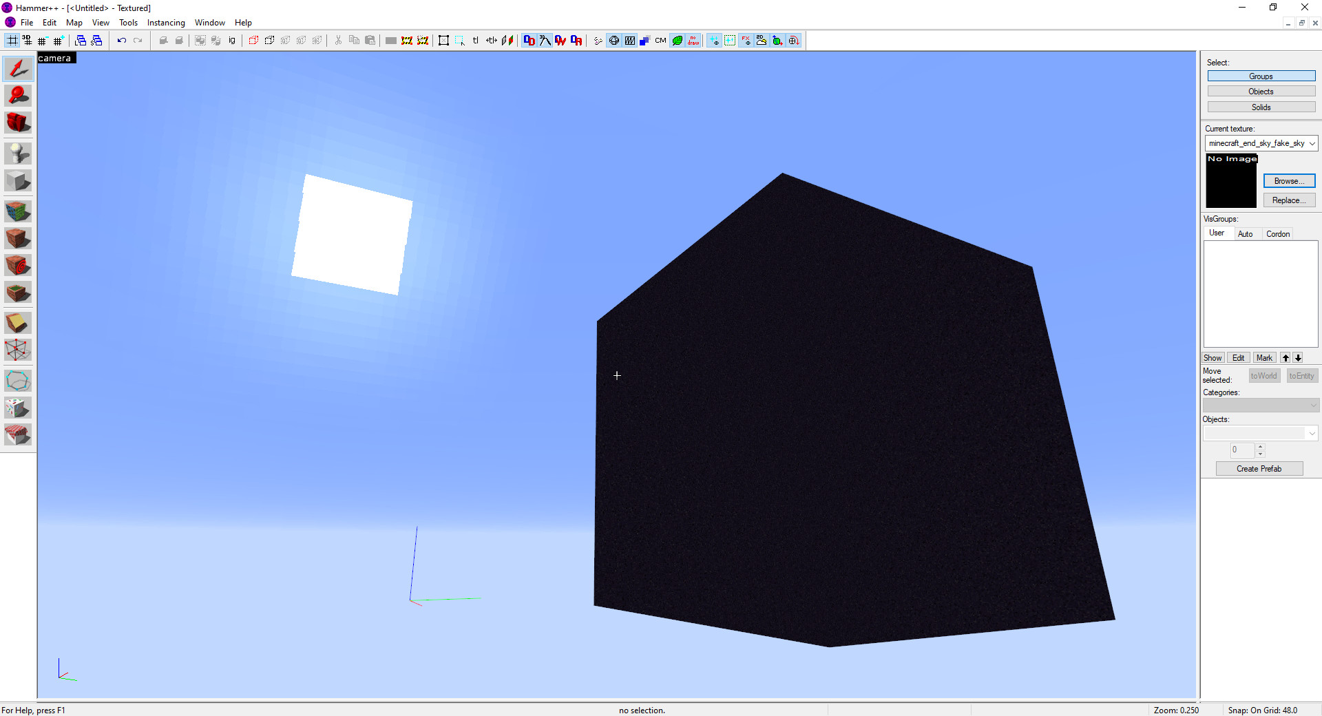Select the Magnify tool
The width and height of the screenshot is (1322, 716).
pyautogui.click(x=18, y=95)
